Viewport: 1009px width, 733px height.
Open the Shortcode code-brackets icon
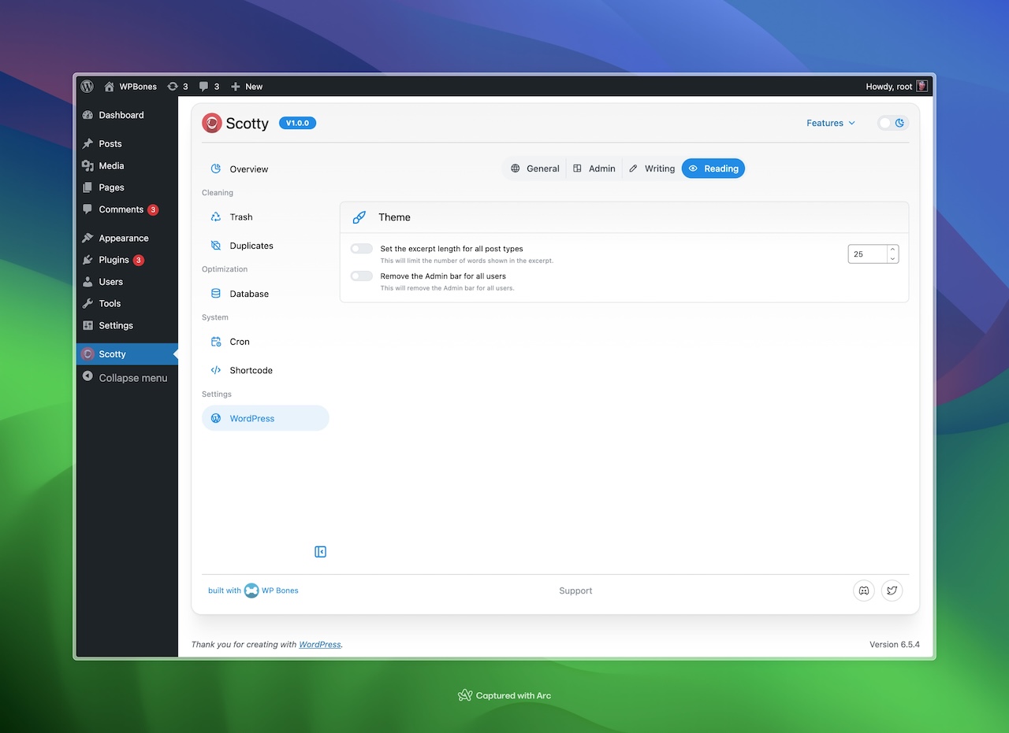pos(216,370)
